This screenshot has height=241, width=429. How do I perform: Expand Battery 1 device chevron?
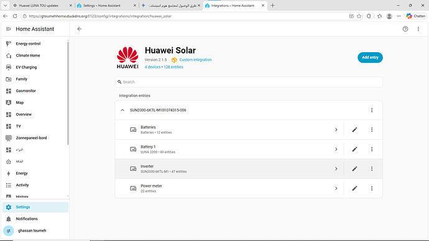point(336,149)
